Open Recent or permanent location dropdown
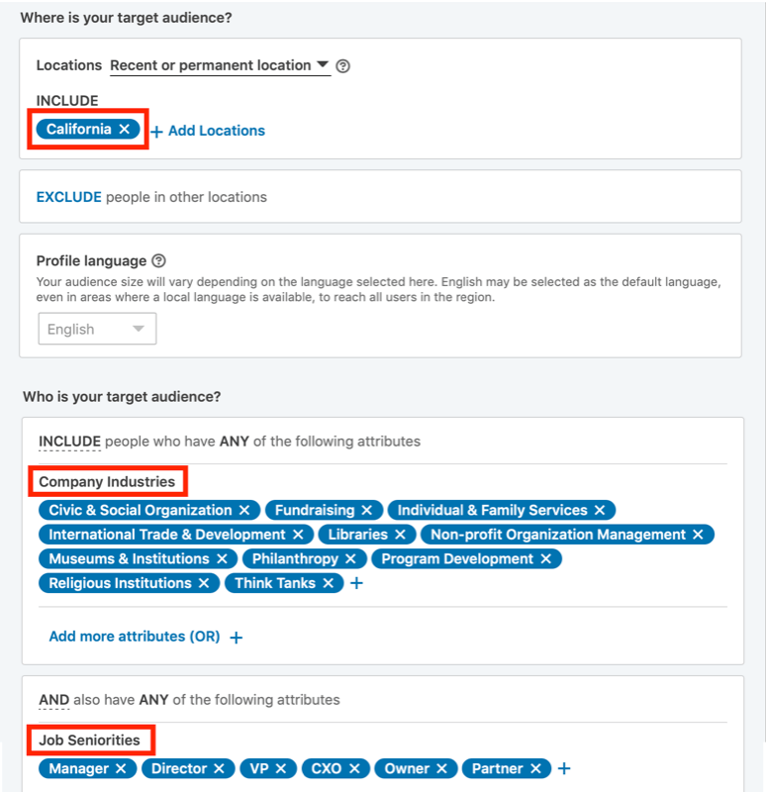 tap(220, 65)
